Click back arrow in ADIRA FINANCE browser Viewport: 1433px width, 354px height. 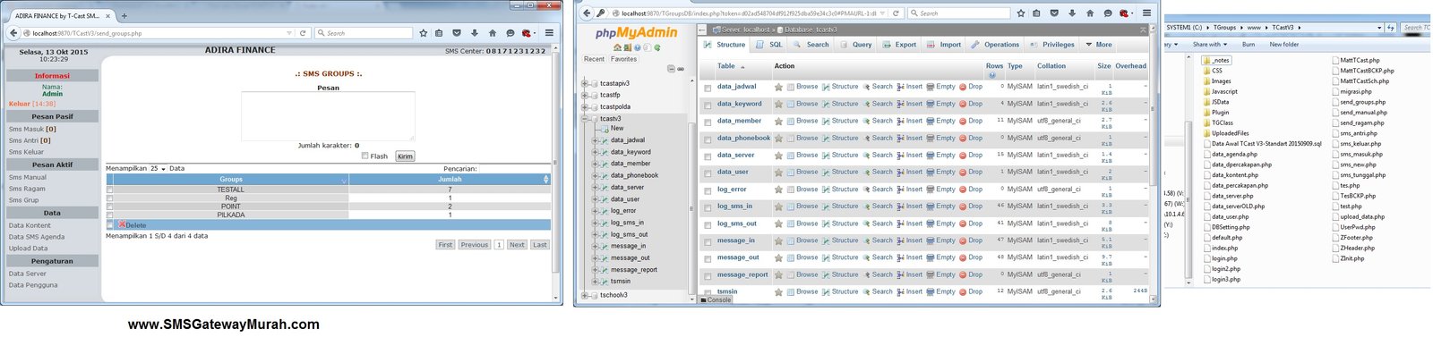coord(13,33)
